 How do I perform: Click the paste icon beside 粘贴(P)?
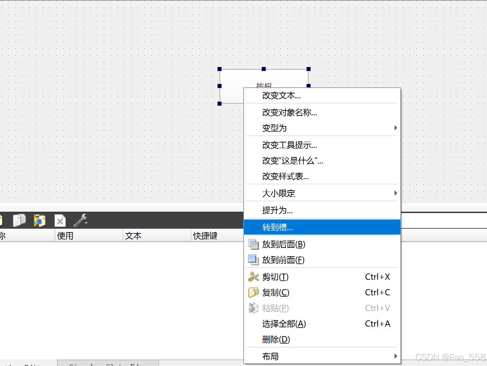[x=254, y=308]
